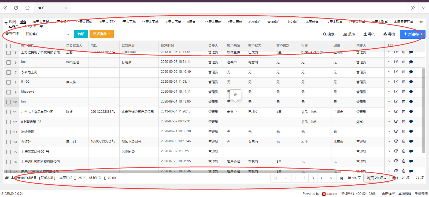Check the box for row 9 bhaqewe
The width and height of the screenshot is (429, 197).
coord(9,92)
